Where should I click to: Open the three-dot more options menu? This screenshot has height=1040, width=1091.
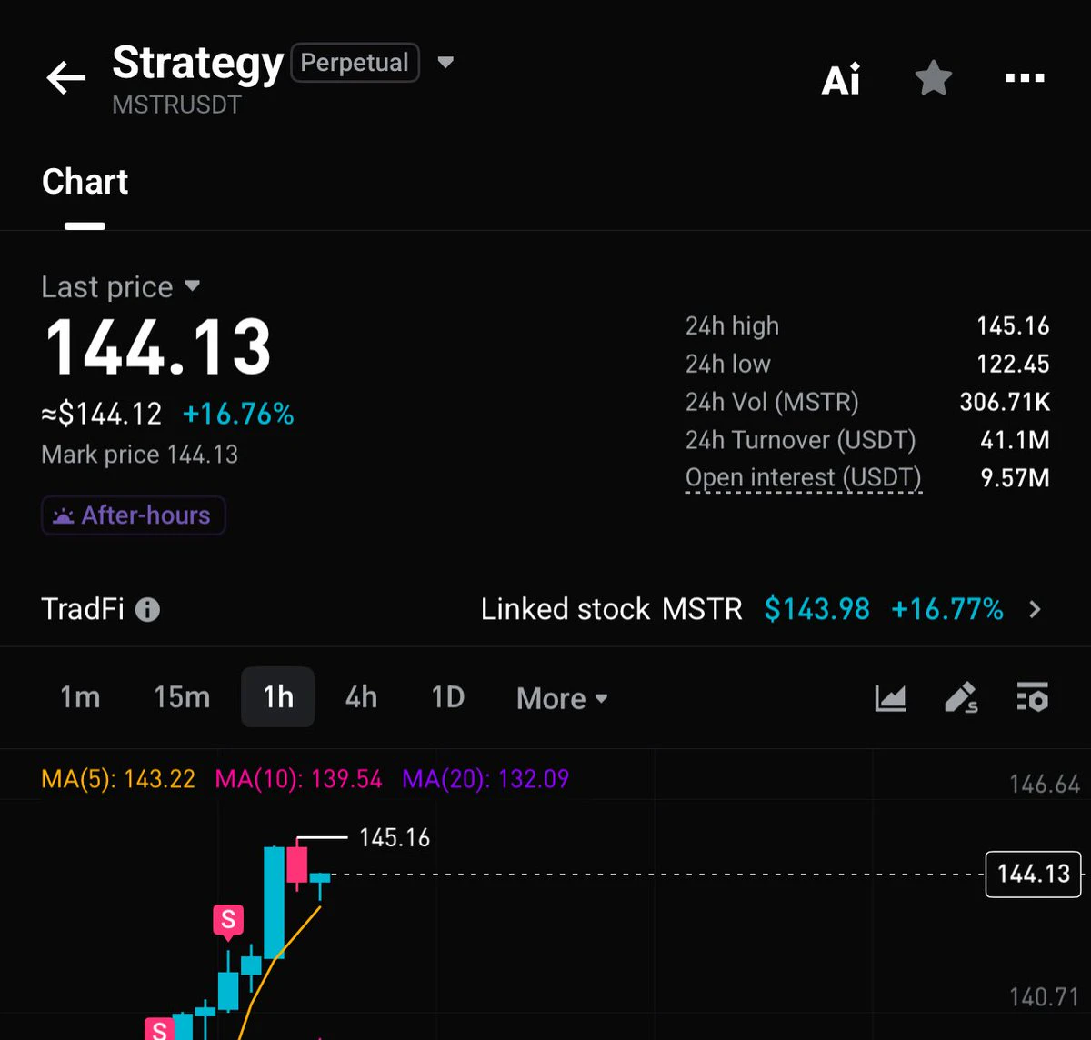(1025, 78)
